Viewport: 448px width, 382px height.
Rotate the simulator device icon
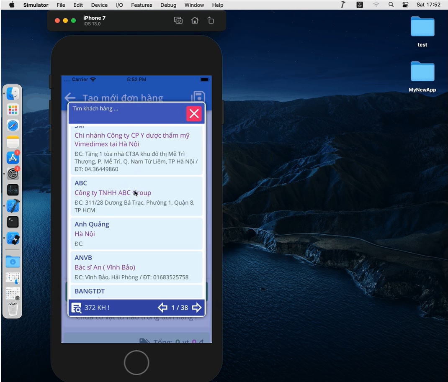pos(211,21)
